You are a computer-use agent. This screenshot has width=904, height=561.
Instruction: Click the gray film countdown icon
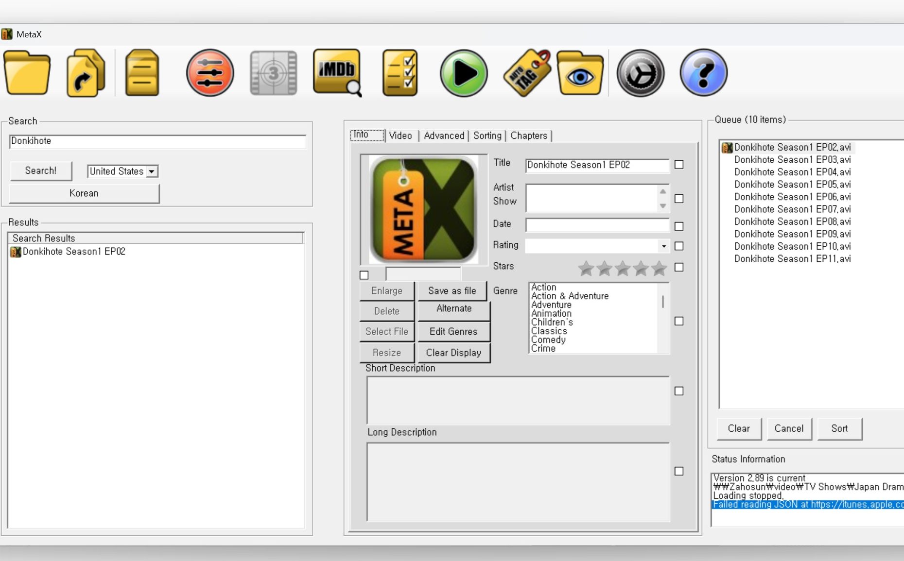274,73
